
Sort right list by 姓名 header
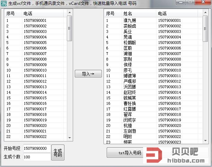(x=139, y=13)
